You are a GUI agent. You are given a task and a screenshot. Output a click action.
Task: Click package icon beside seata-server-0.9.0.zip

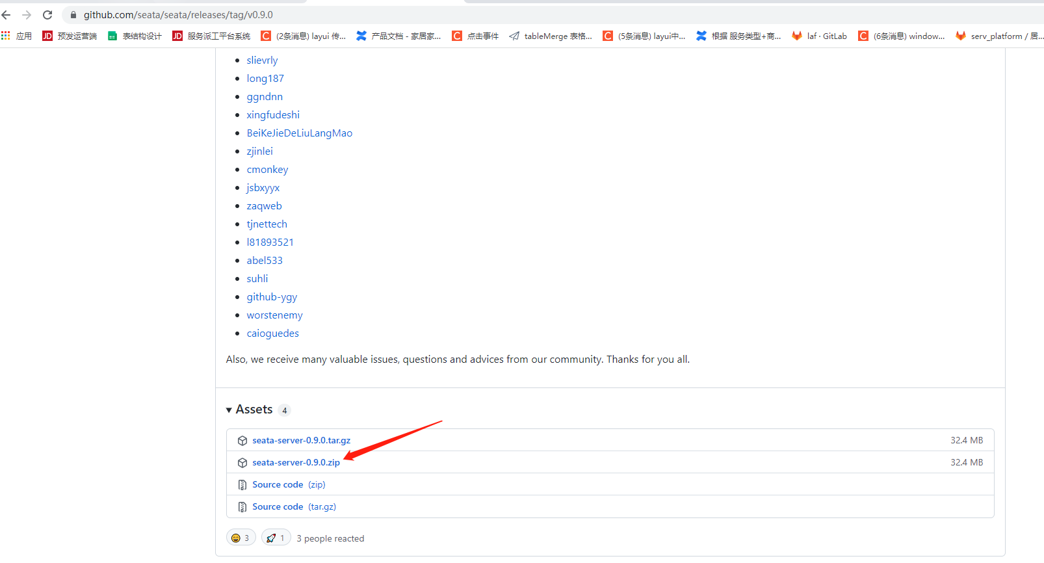pos(242,463)
